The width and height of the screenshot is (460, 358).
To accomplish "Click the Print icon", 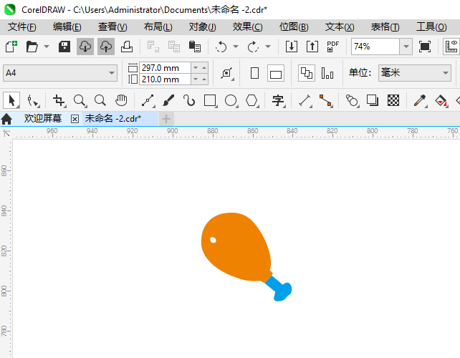I will tap(127, 47).
